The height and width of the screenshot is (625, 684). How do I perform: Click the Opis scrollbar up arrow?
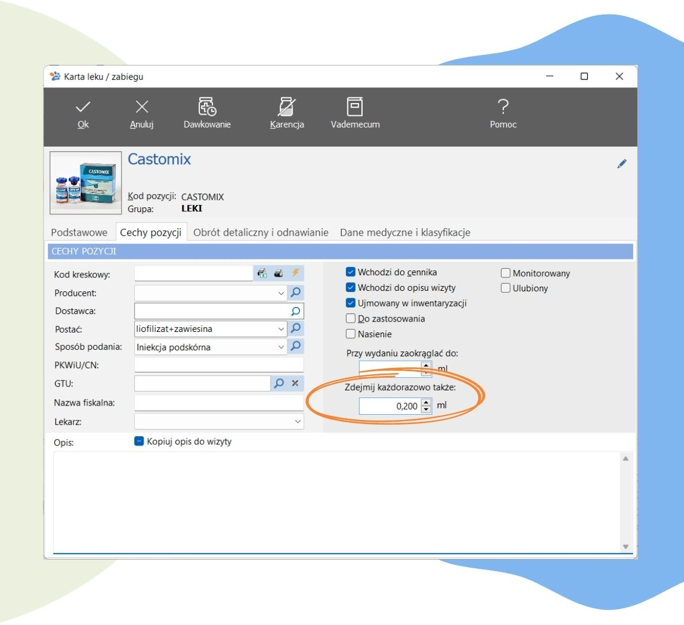[x=626, y=458]
